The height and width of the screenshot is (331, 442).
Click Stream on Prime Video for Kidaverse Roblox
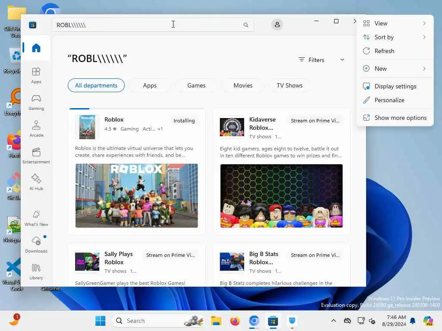(315, 121)
